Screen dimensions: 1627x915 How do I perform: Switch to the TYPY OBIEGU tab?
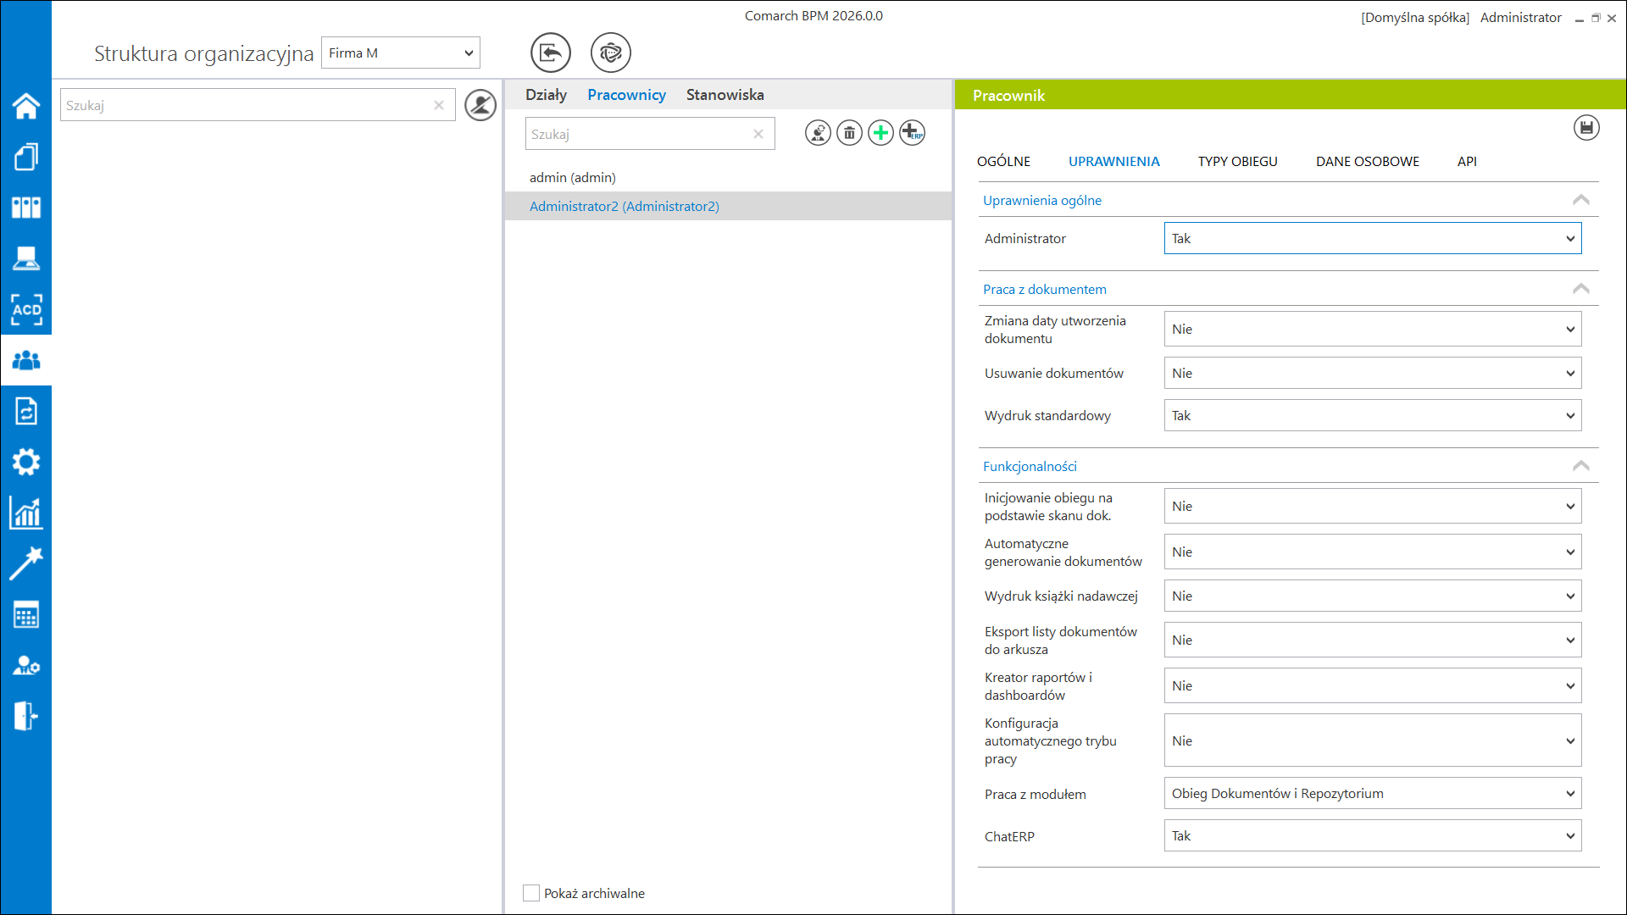click(x=1237, y=161)
